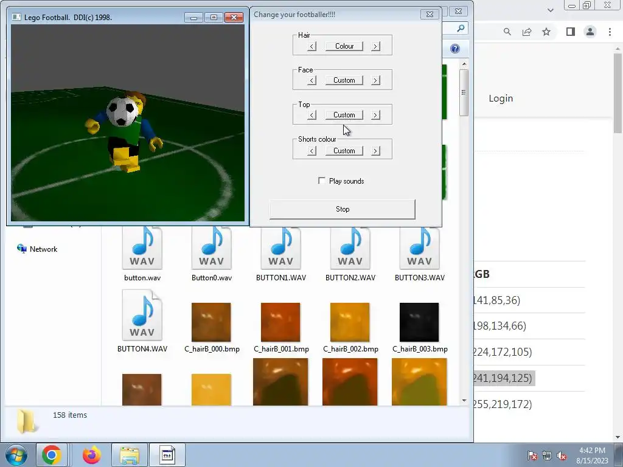This screenshot has height=467, width=623.
Task: Select the C_hairB_001.bmp thumbnail
Action: tap(280, 322)
